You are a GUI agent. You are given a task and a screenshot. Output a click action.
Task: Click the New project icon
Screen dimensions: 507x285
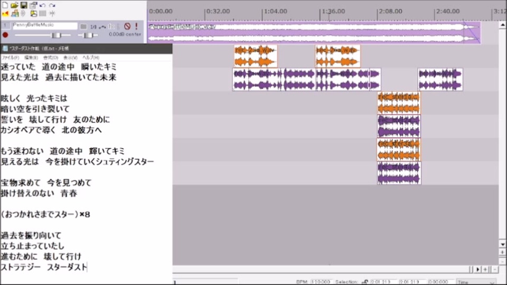point(5,5)
